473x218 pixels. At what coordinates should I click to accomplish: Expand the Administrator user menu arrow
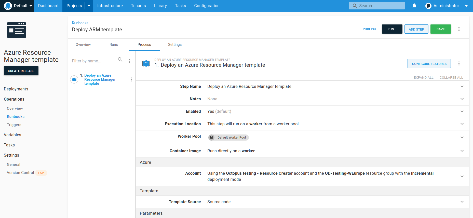(x=466, y=6)
